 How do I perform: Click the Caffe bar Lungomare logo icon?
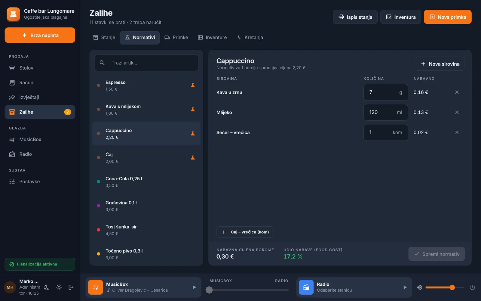tap(13, 14)
